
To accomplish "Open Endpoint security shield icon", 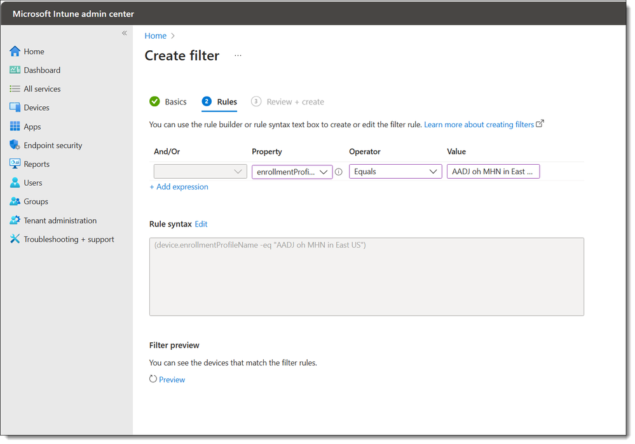I will click(15, 145).
